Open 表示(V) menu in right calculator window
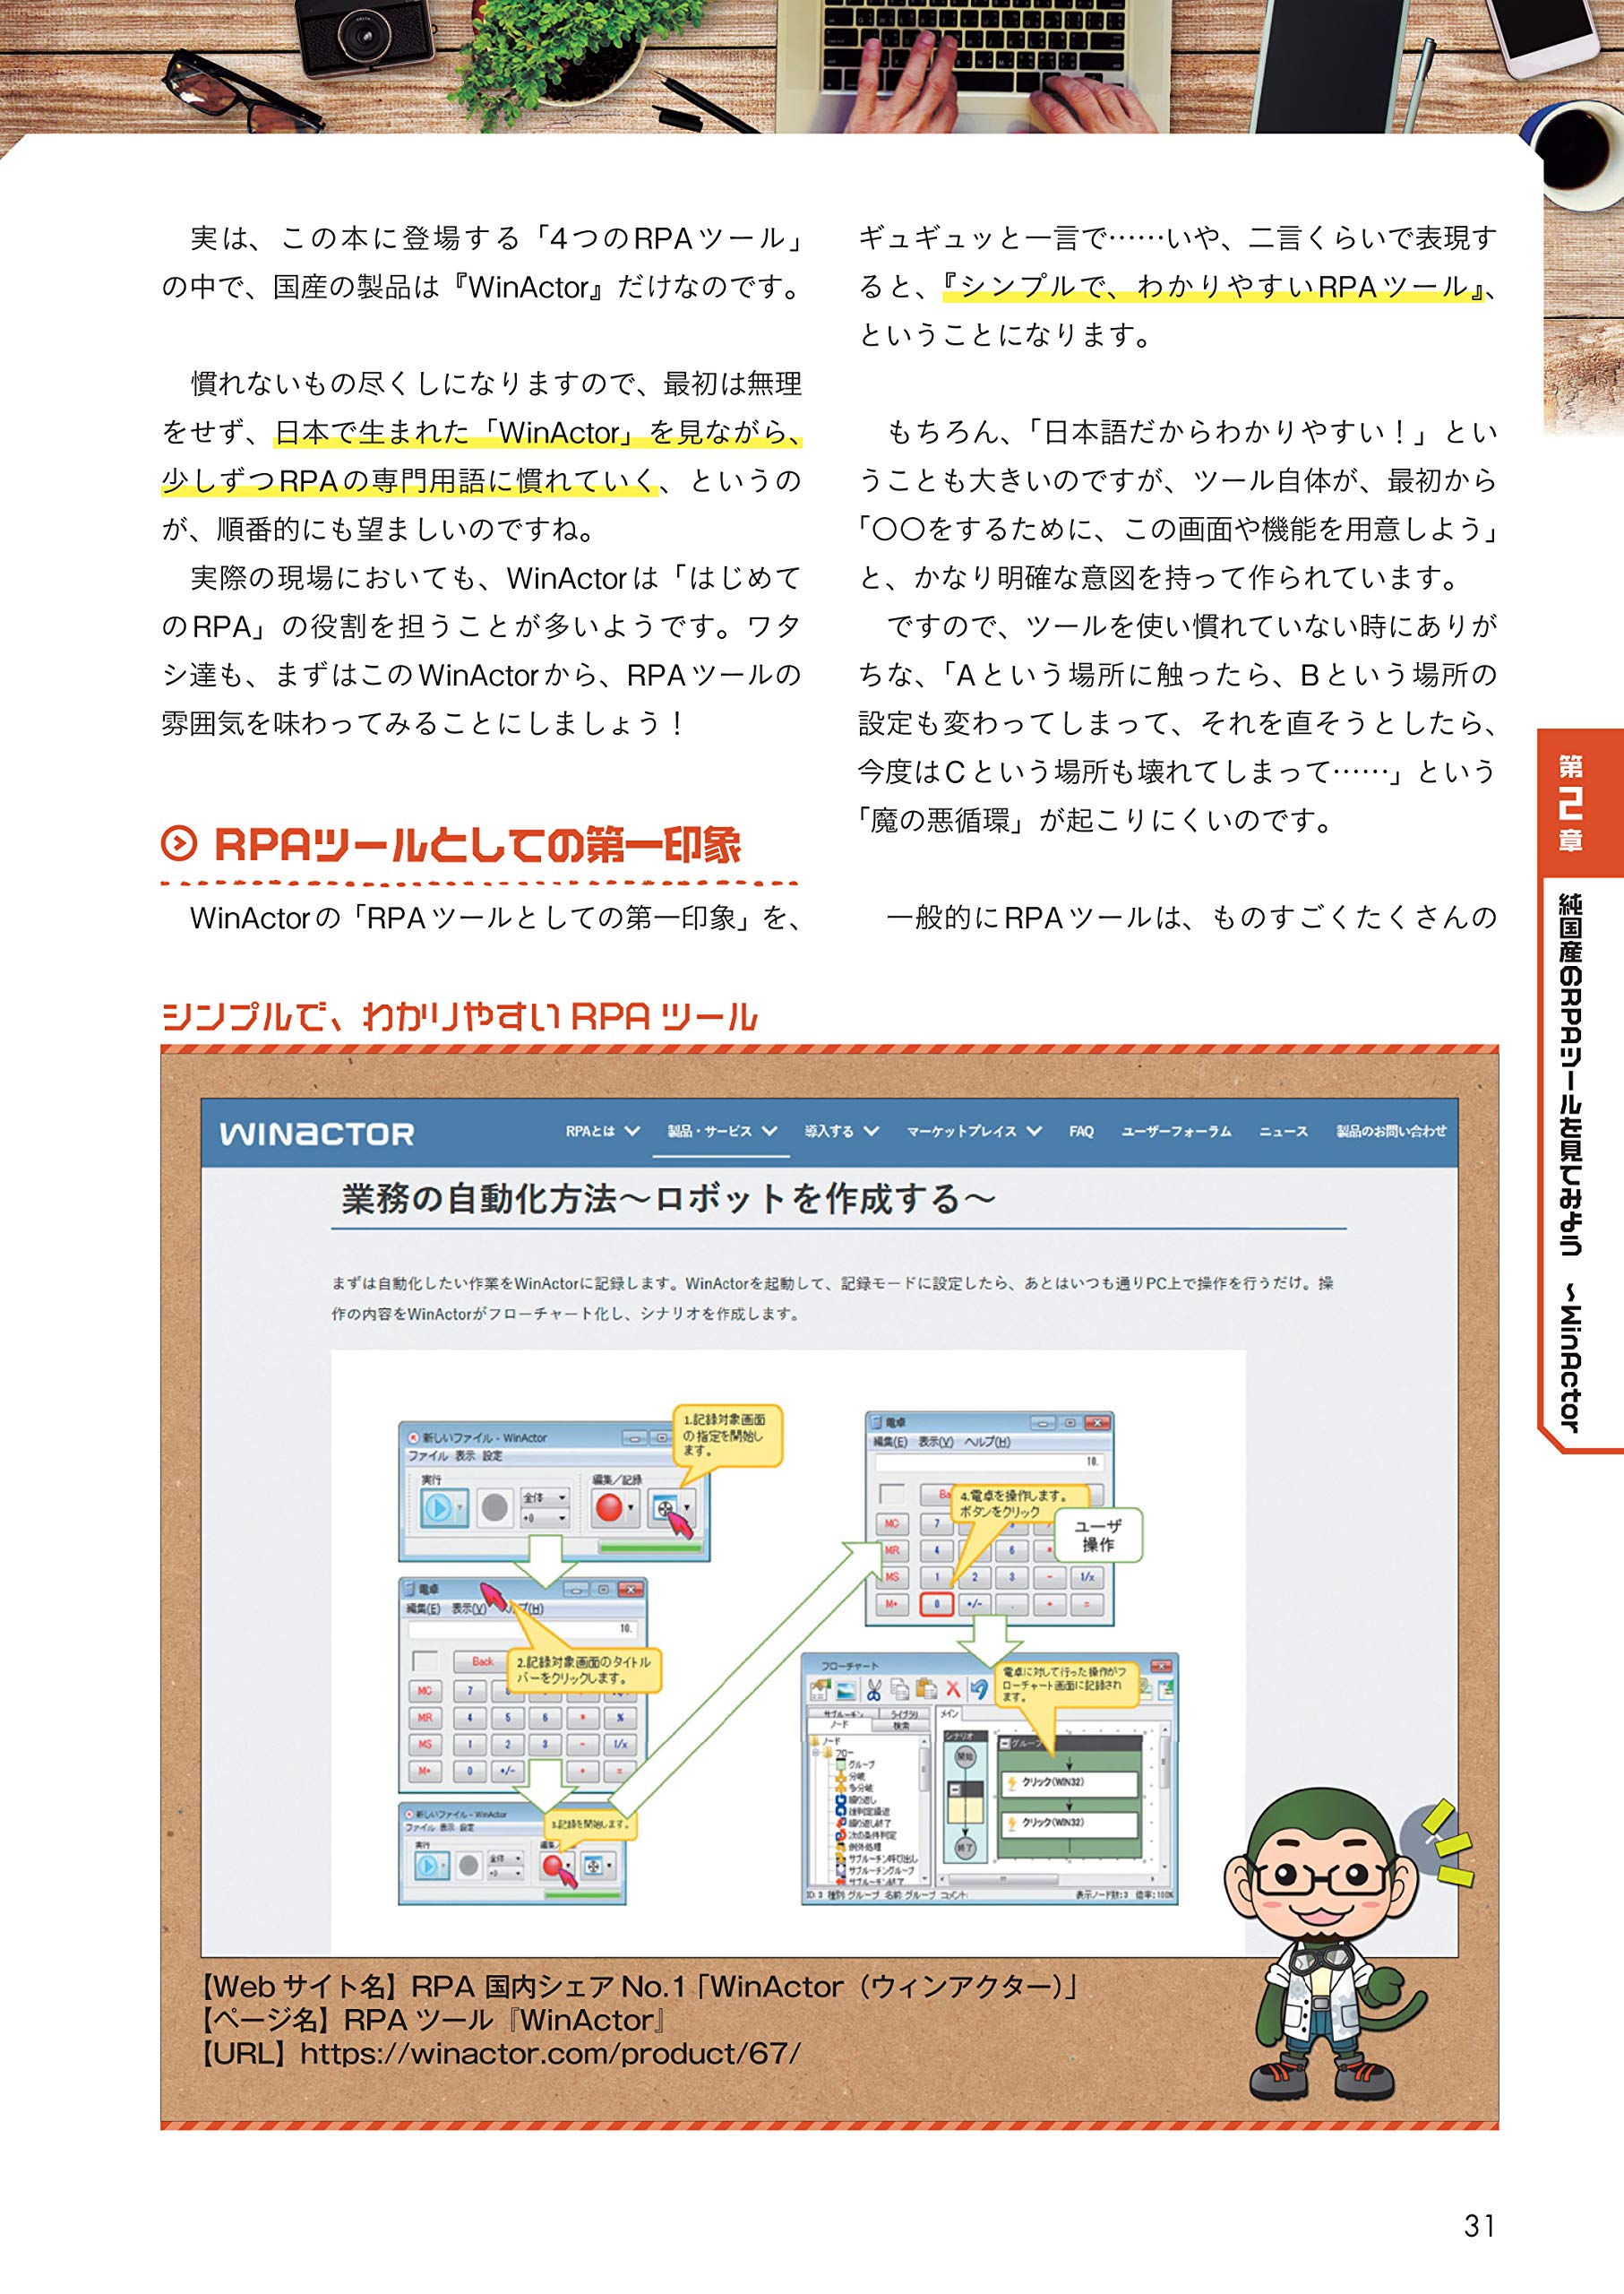Screen dimensions: 1624x2294 937,1442
